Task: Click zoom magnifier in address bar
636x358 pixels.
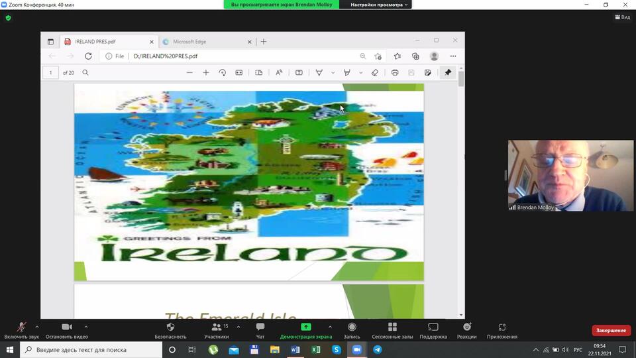Action: click(362, 56)
